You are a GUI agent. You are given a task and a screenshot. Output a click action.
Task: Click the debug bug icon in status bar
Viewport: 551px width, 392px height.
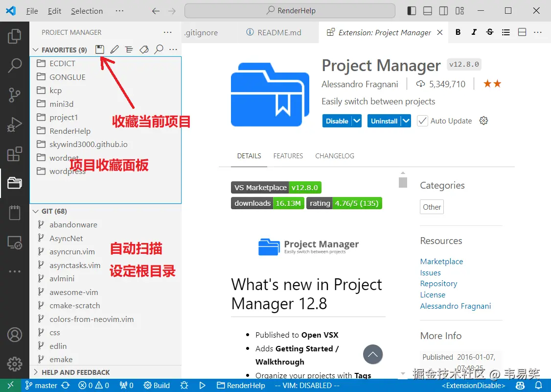pyautogui.click(x=184, y=385)
